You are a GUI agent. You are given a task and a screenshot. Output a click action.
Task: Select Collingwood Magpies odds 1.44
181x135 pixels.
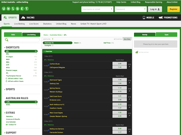(x=120, y=67)
